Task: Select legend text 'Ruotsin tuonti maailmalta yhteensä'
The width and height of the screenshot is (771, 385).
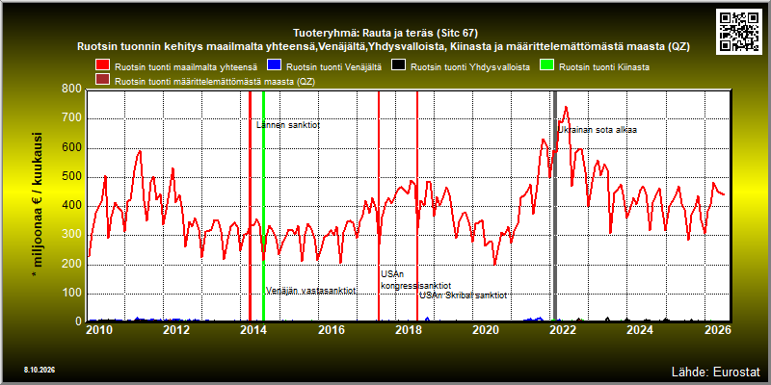Action: (186, 67)
